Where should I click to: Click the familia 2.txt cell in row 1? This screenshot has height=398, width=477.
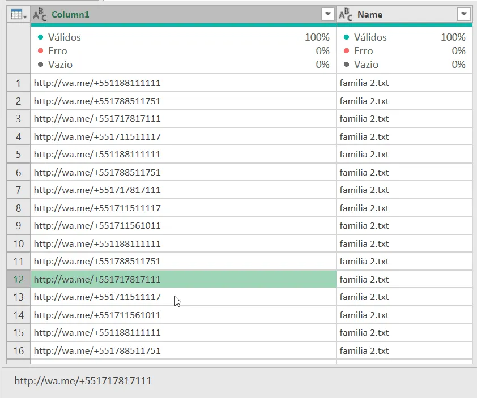404,83
